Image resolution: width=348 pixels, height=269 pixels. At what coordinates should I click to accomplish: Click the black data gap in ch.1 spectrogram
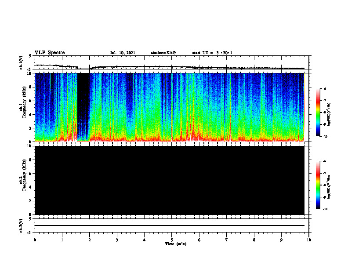pos(83,106)
